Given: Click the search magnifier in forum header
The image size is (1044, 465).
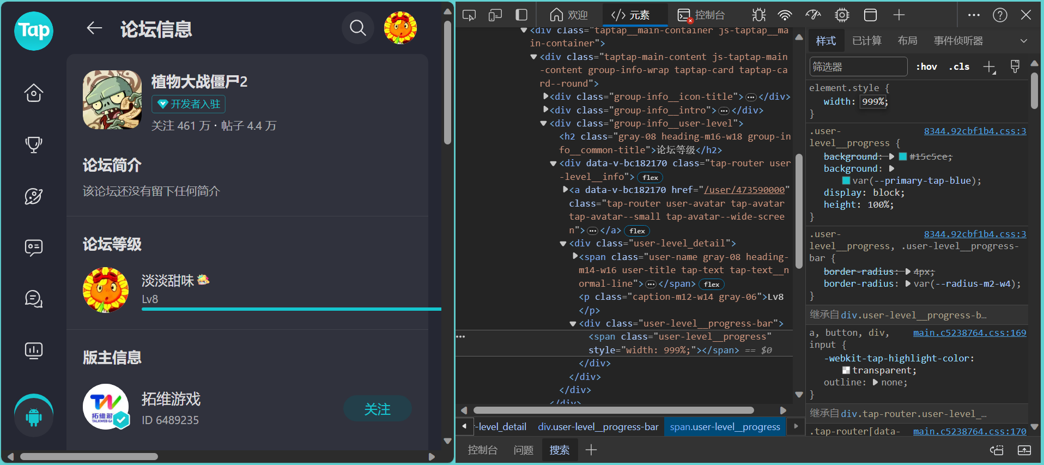Looking at the screenshot, I should point(358,28).
